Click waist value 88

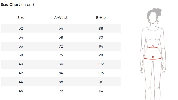point(61,82)
